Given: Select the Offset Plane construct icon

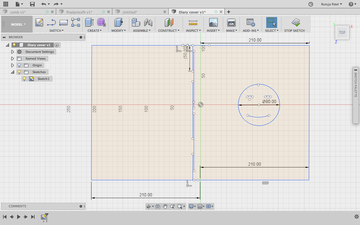Looking at the screenshot, I should point(169,22).
